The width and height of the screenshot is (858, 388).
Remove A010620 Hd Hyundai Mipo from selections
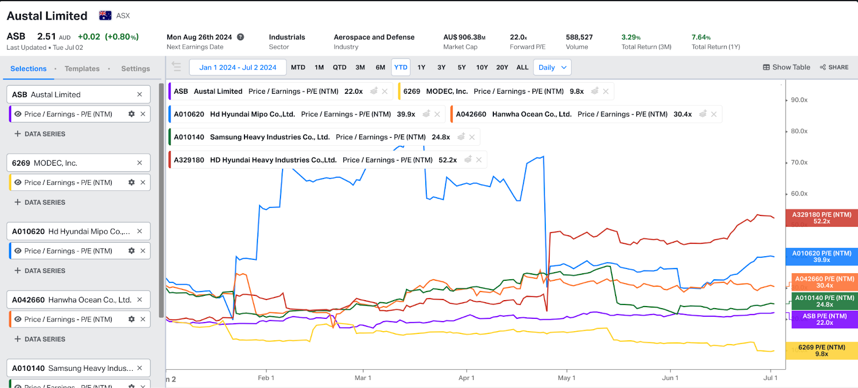[139, 232]
